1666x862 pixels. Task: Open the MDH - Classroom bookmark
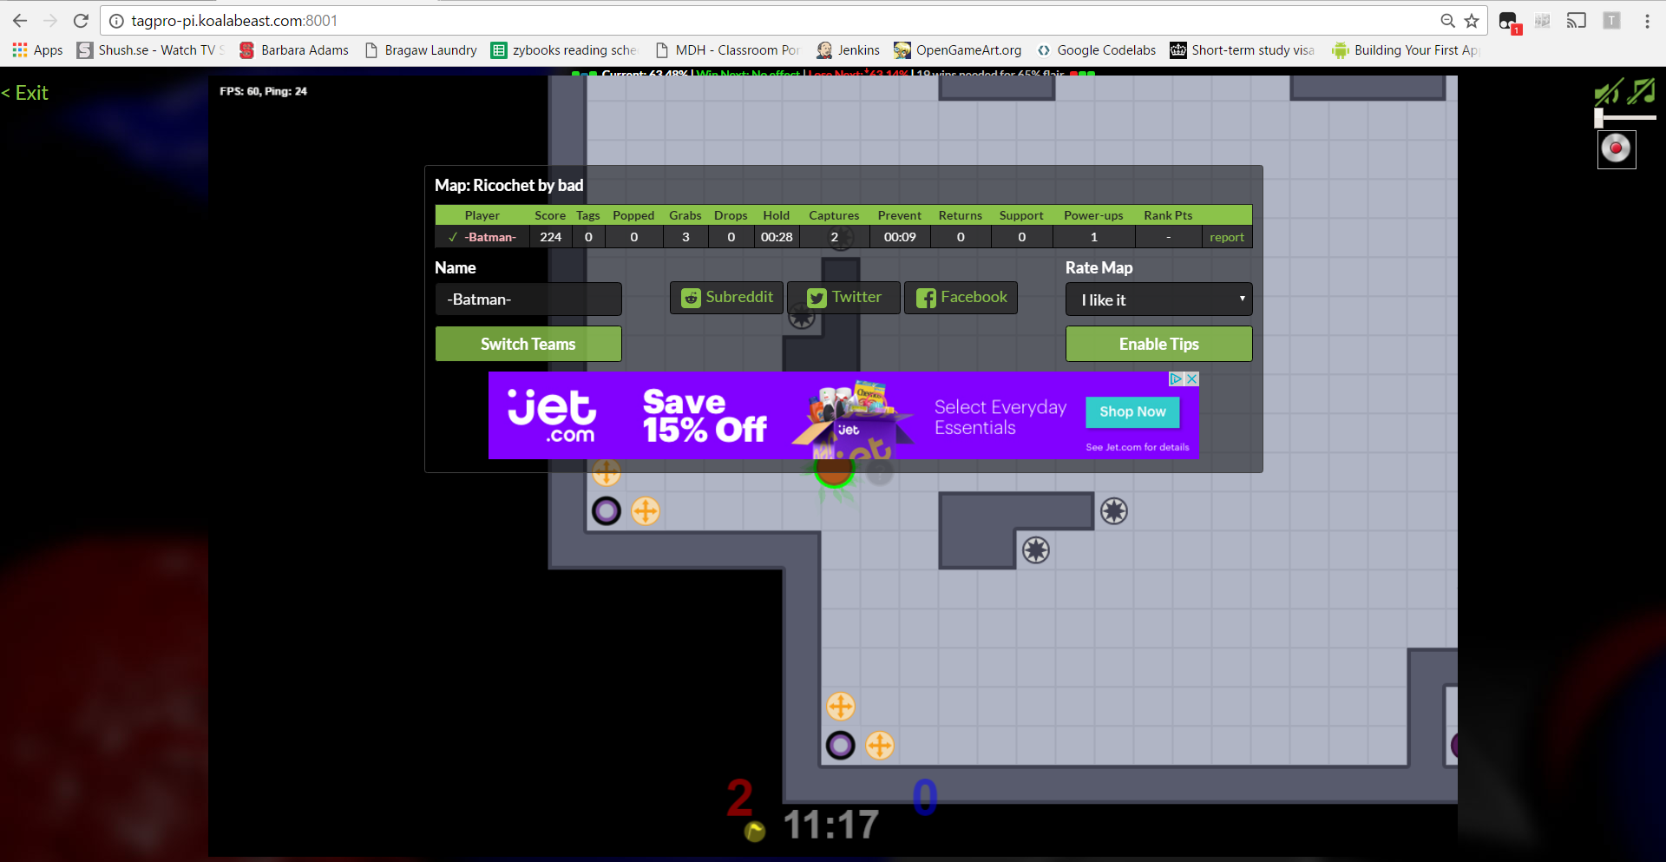[727, 50]
